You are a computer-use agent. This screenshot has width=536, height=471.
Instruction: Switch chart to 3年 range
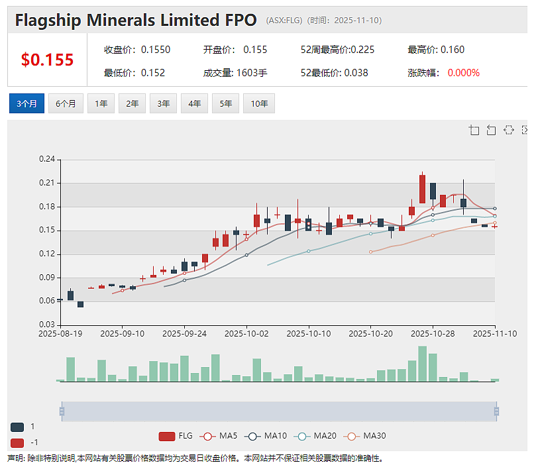click(163, 103)
